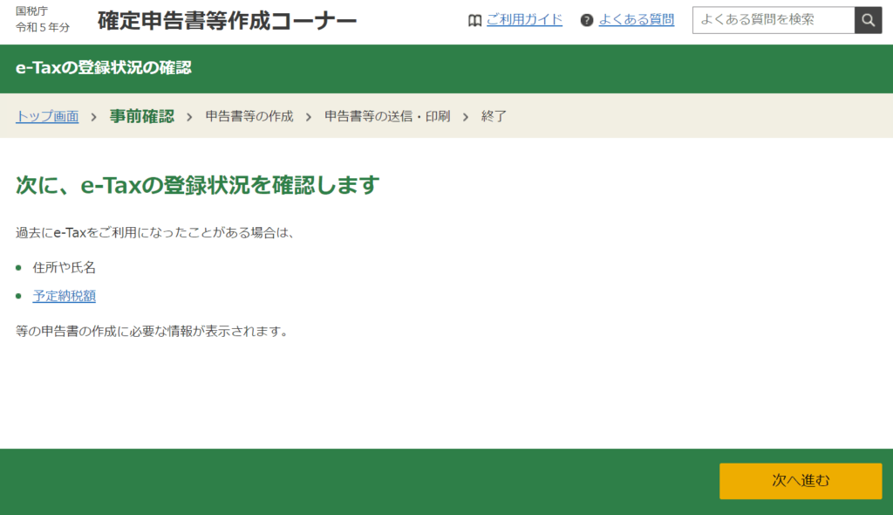893x515 pixels.
Task: Click the chevron after 事前確認 breadcrumb
Action: pyautogui.click(x=189, y=116)
